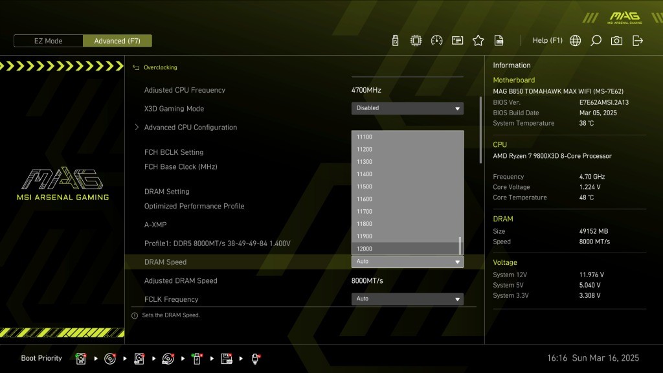This screenshot has height=373, width=663.
Task: Click the USB flash drive icon in top toolbar
Action: pos(395,41)
